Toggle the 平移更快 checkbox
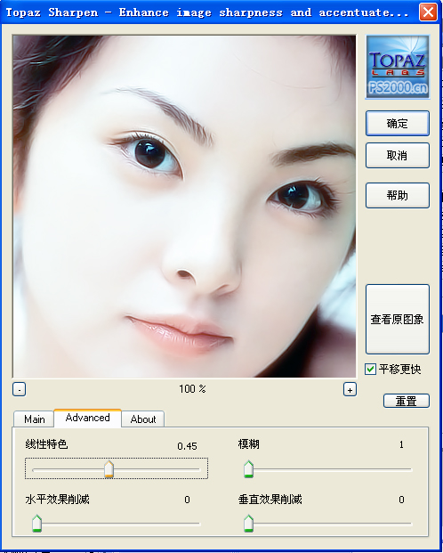Screen dimensions: 443x553 click(370, 370)
